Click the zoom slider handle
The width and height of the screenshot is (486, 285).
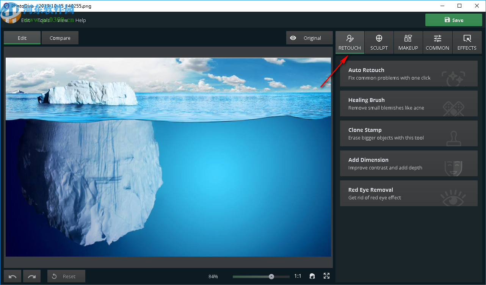click(x=271, y=277)
